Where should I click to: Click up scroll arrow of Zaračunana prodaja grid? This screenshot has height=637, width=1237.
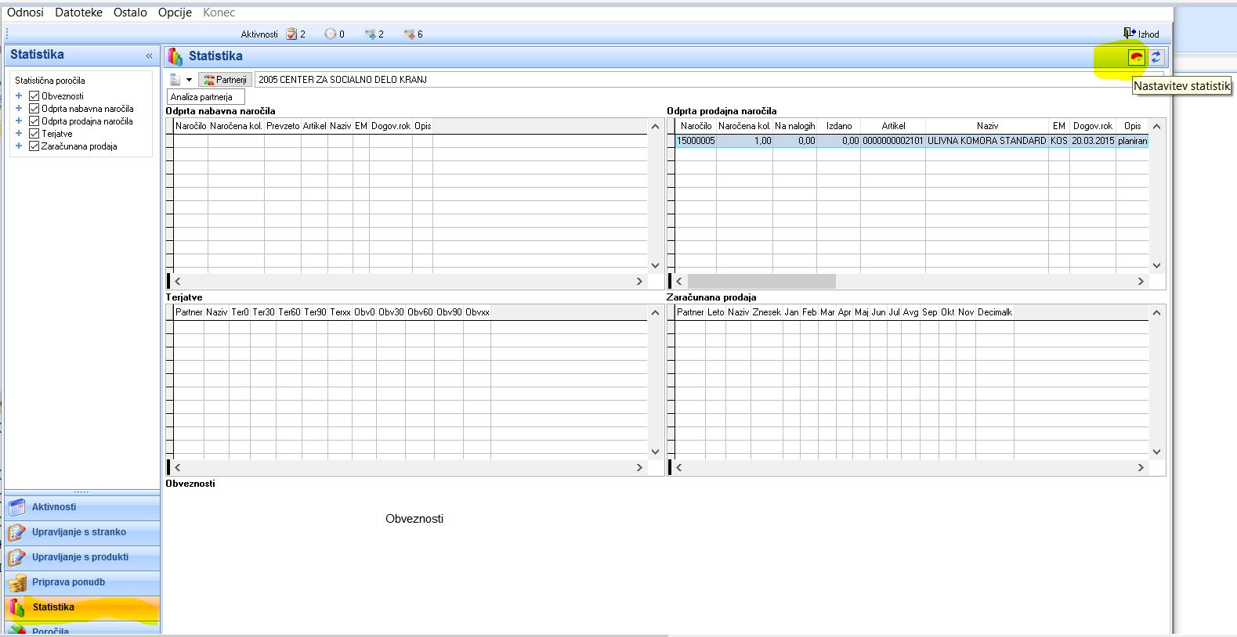1157,313
